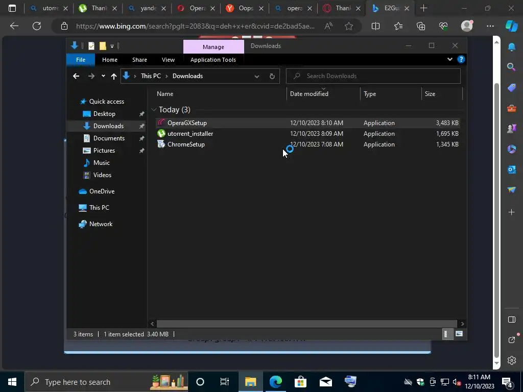Go forward in File Explorer
This screenshot has width=523, height=392.
[x=91, y=76]
